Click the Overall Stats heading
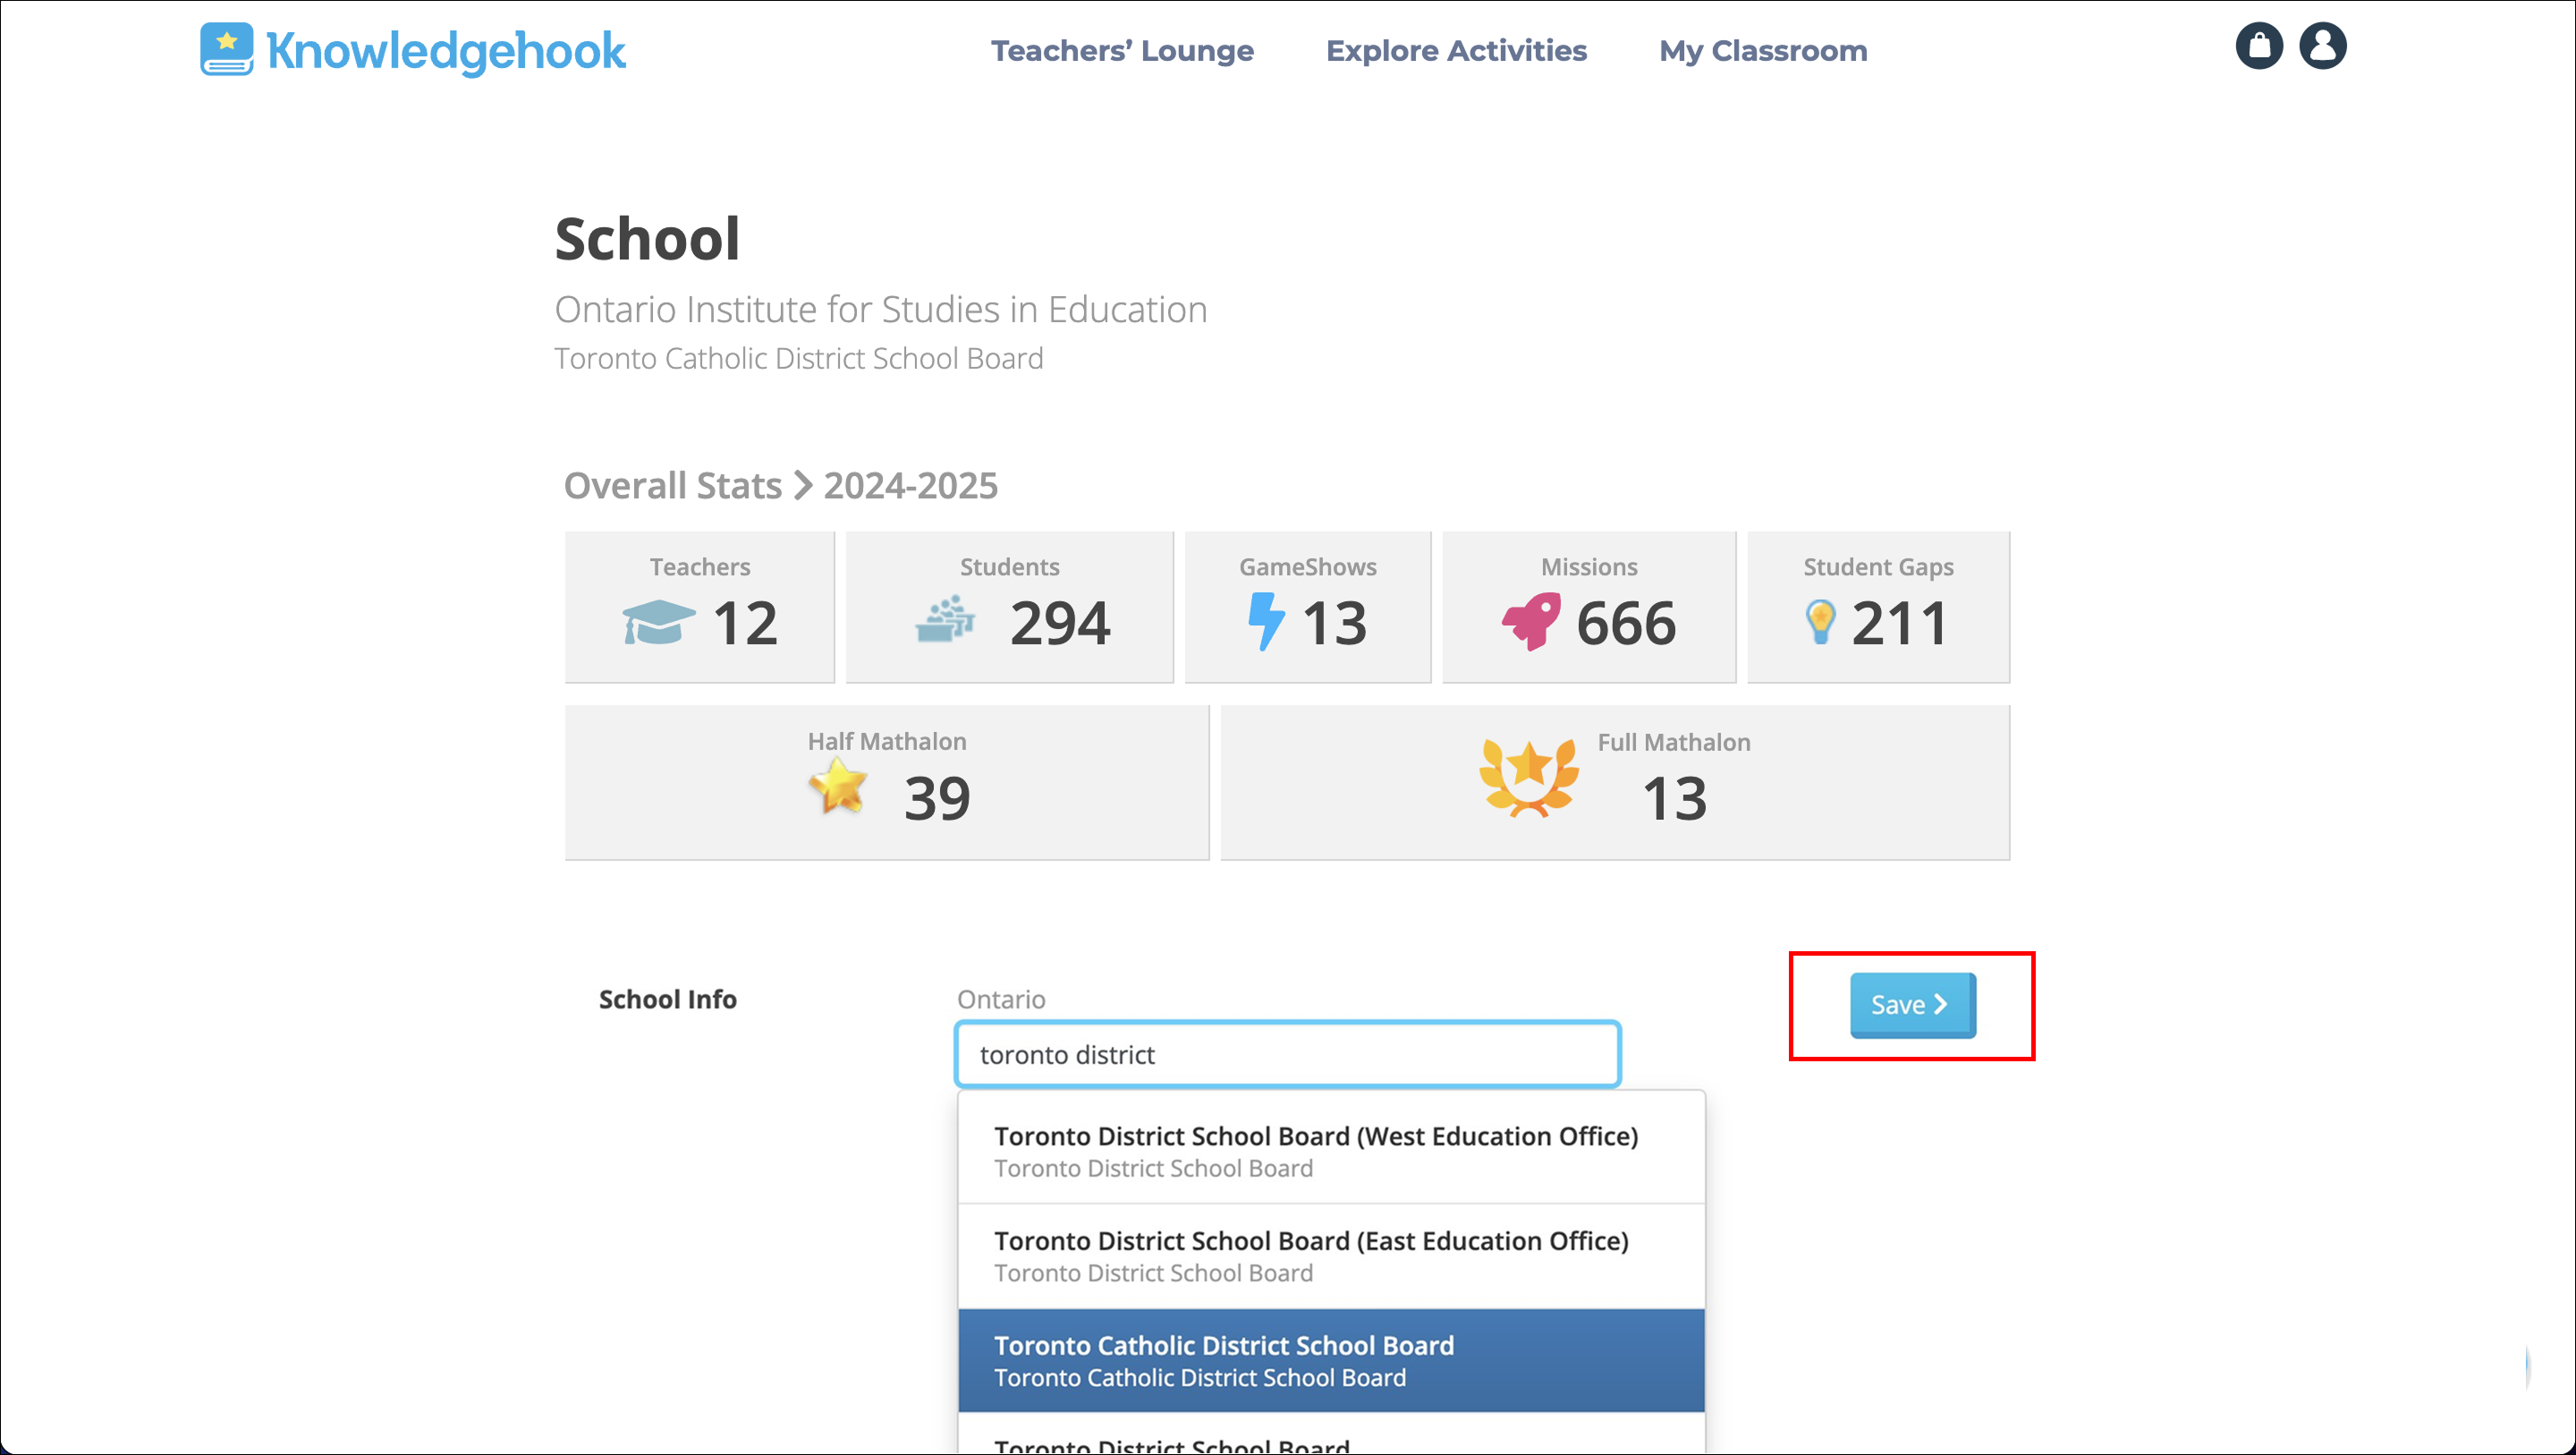2576x1455 pixels. pos(673,486)
